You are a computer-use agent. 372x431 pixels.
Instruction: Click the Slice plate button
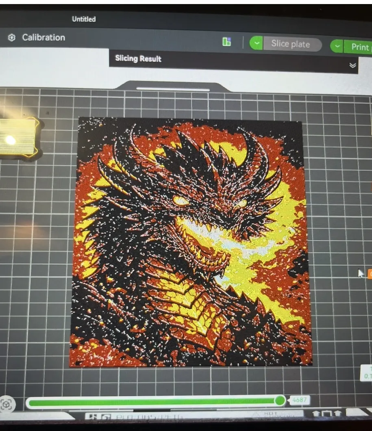pyautogui.click(x=292, y=44)
